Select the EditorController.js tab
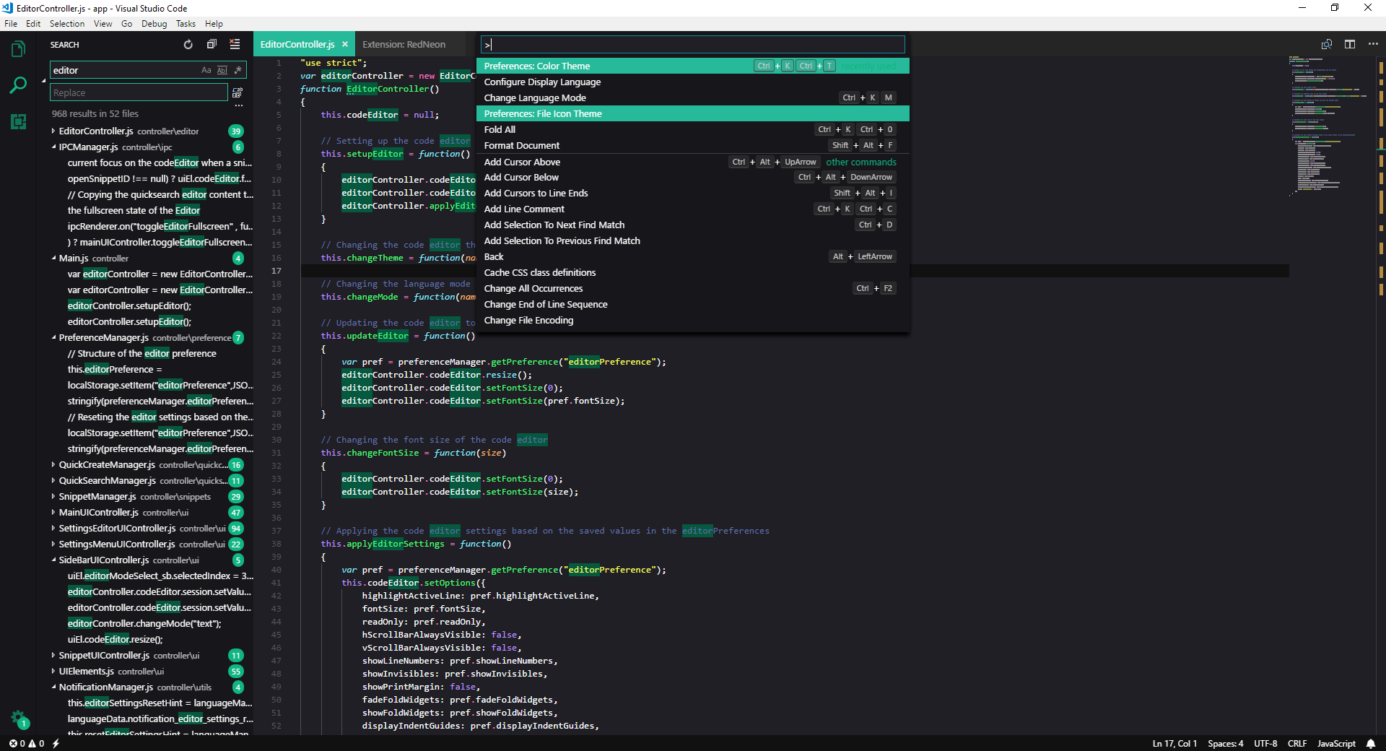The width and height of the screenshot is (1386, 751). [x=297, y=45]
